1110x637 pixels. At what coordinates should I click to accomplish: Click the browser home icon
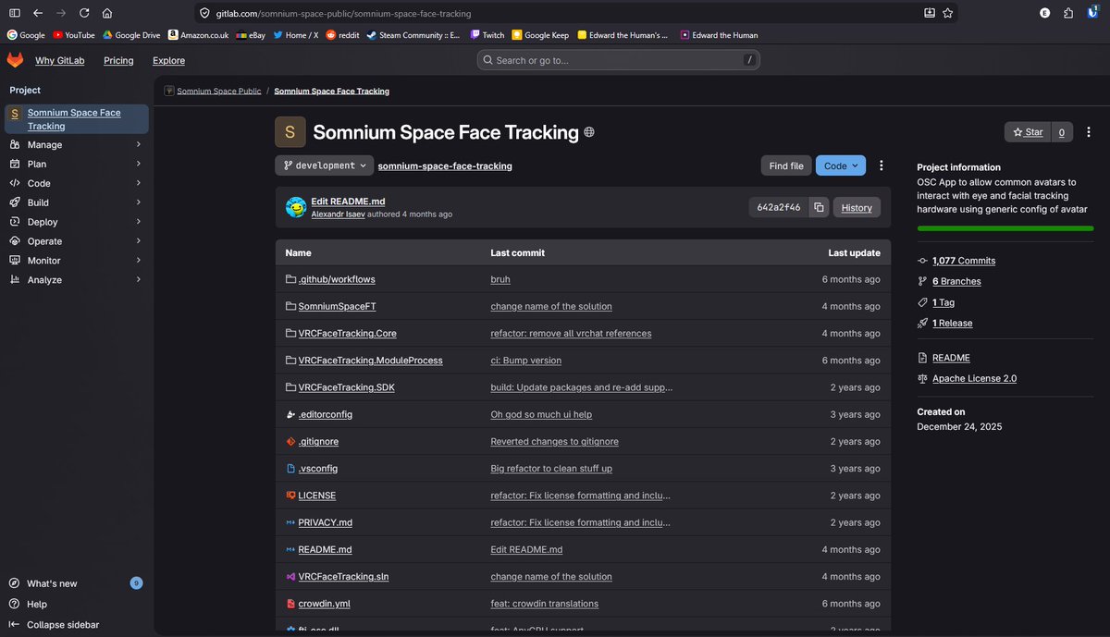pyautogui.click(x=107, y=14)
